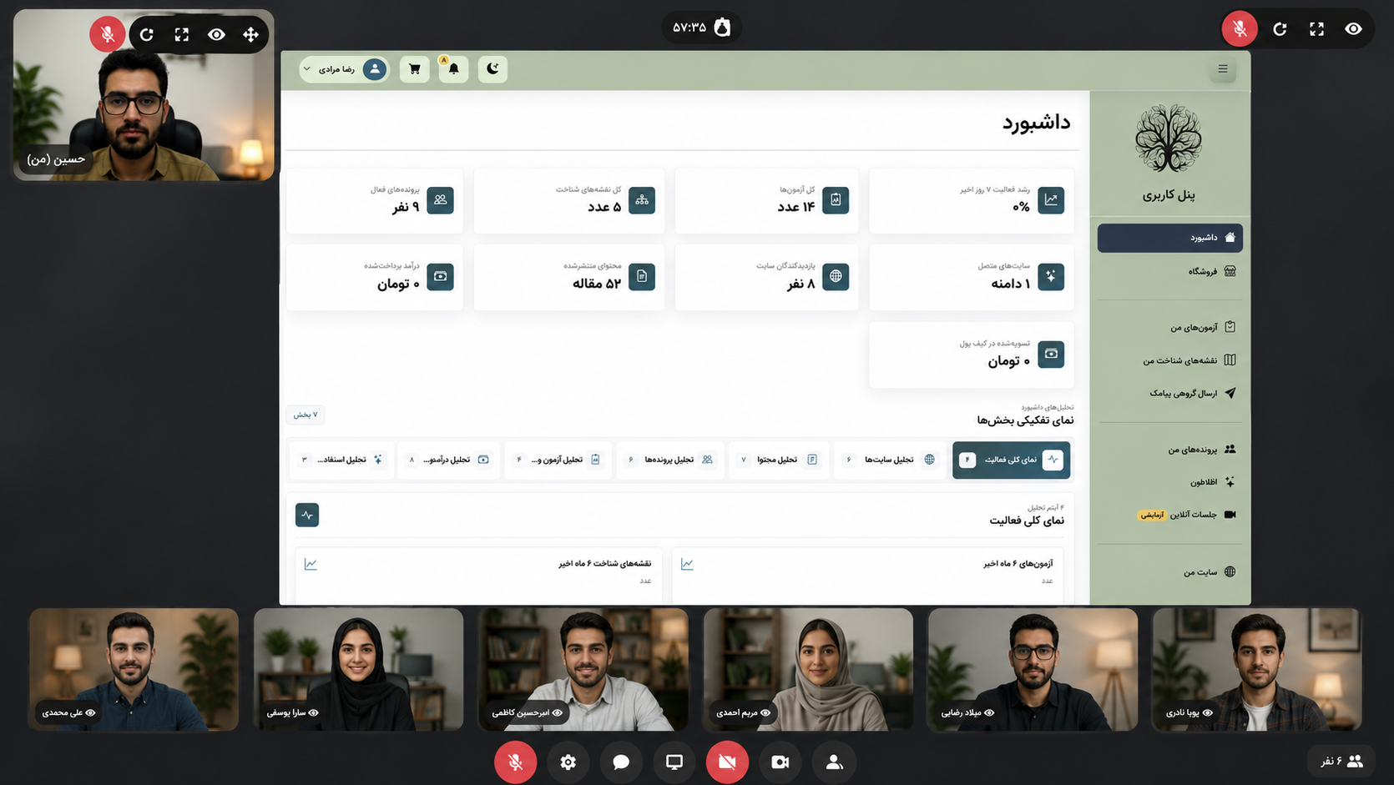The height and width of the screenshot is (785, 1394).
Task: Click document icon on محتوای منتشرشده card
Action: tap(642, 276)
